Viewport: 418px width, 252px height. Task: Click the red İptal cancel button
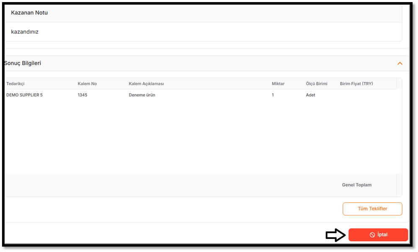click(x=378, y=235)
